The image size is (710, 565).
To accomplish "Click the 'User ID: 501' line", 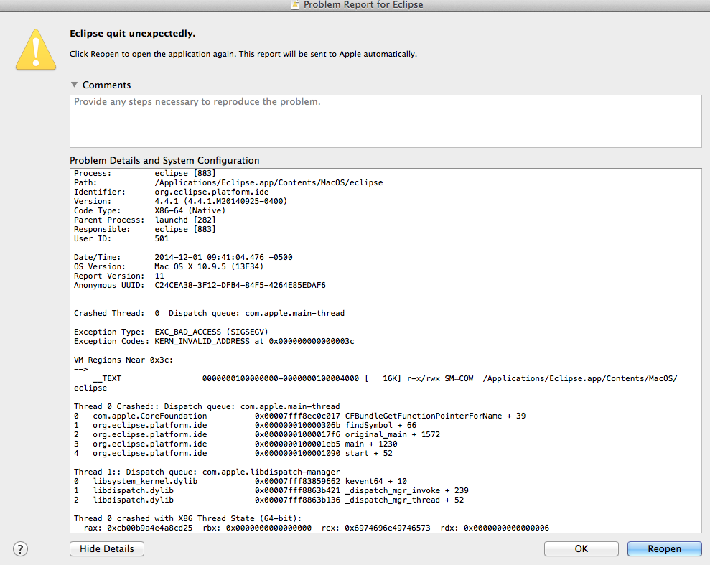I will point(121,238).
